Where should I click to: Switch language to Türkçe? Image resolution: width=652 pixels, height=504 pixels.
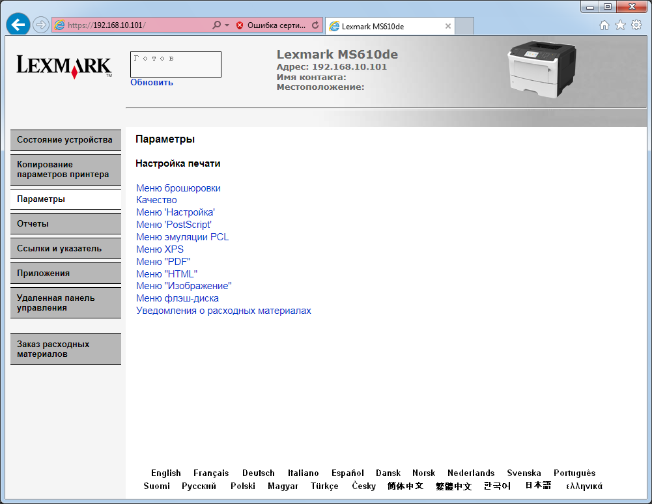click(x=324, y=486)
